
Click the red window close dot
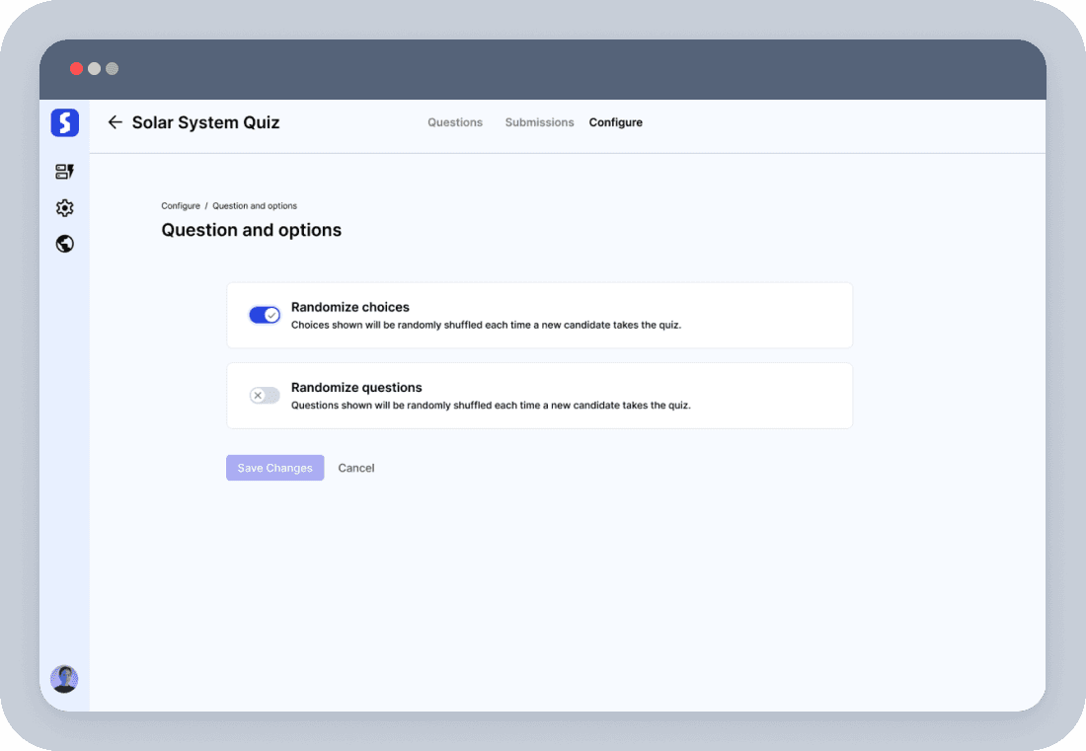(76, 69)
